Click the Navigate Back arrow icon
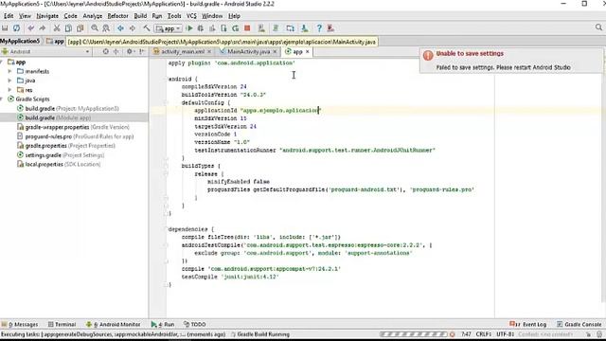This screenshot has height=341, width=606. tap(120, 28)
